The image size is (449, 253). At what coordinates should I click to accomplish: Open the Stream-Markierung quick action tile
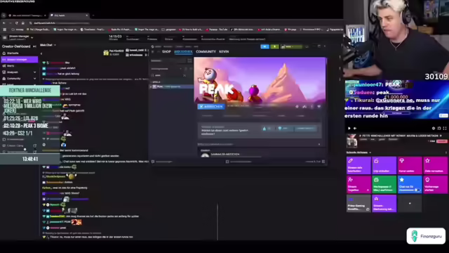(x=384, y=203)
